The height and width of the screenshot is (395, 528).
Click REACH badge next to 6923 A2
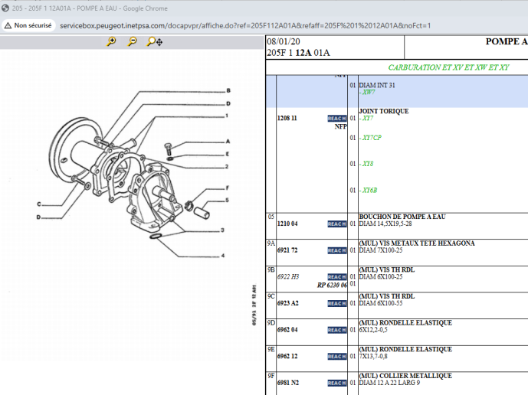(x=336, y=304)
